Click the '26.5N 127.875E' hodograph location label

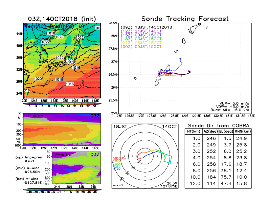pos(169,185)
